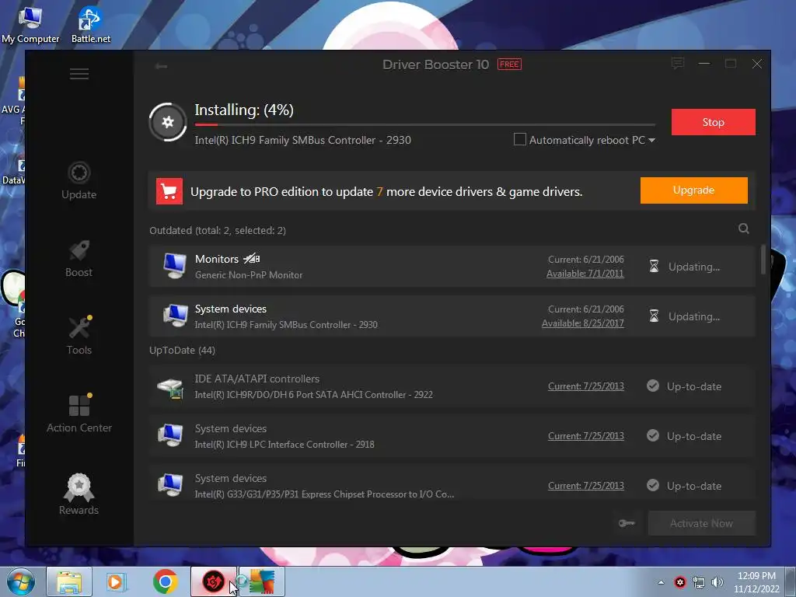
Task: Click the driver list scrollbar thumb
Action: [763, 260]
